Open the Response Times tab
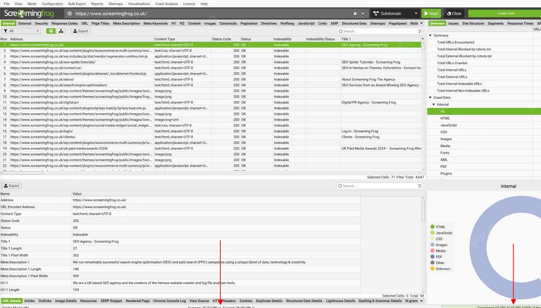This screenshot has height=308, width=541. (520, 23)
